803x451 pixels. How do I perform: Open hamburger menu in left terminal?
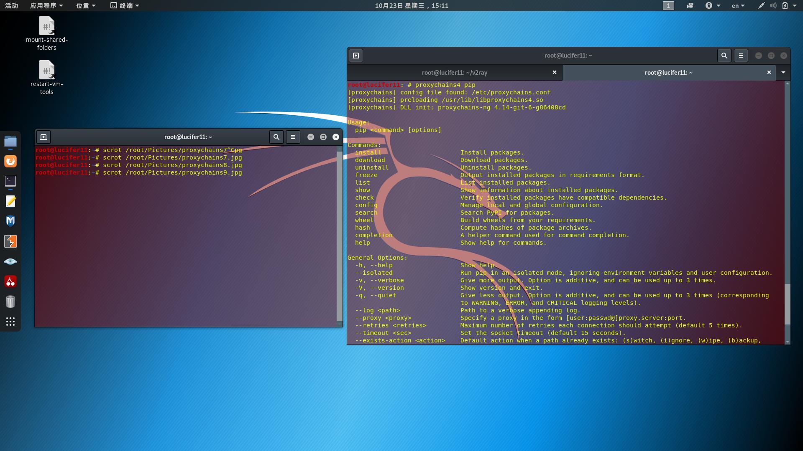[293, 137]
